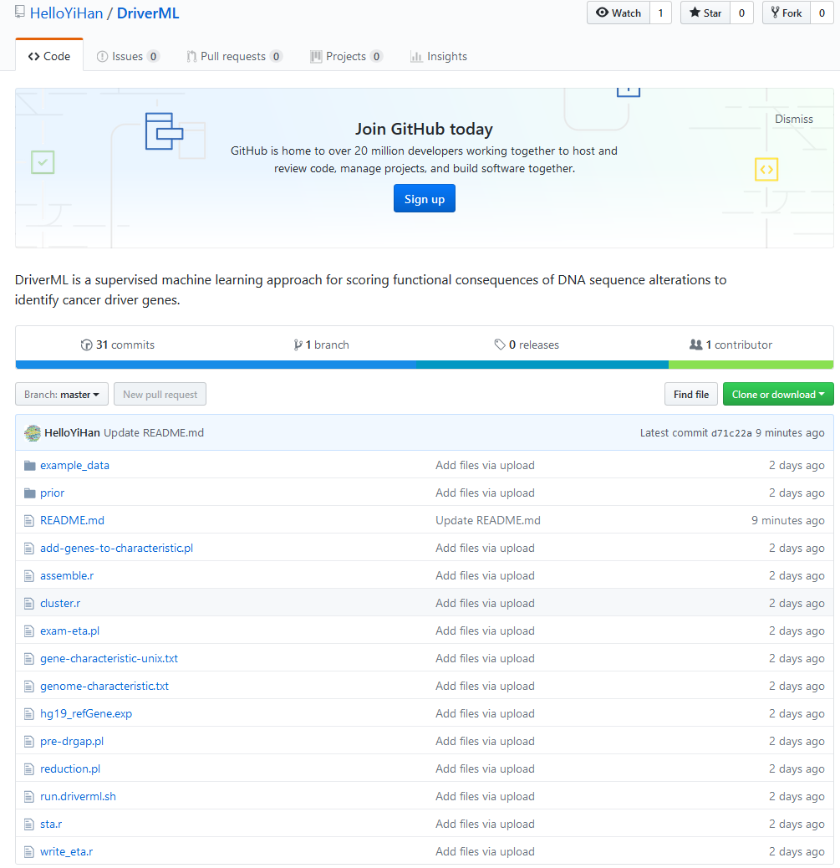Click the branch icon beside 1 branch
The height and width of the screenshot is (868, 840).
298,345
